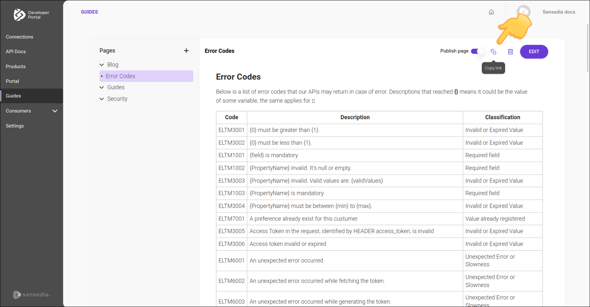Copy the page link with chain icon
This screenshot has height=307, width=590.
tap(493, 52)
